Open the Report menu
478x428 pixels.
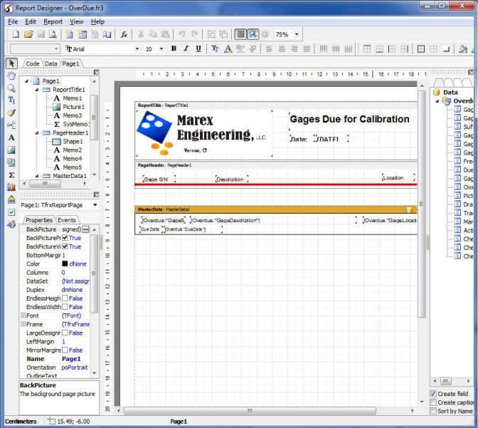[53, 21]
